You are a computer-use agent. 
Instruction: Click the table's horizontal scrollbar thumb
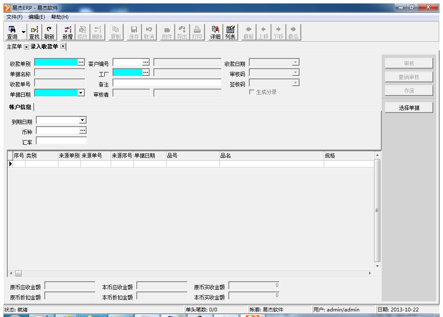click(x=18, y=273)
